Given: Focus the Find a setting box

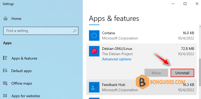Looking at the screenshot, I should point(41,31).
